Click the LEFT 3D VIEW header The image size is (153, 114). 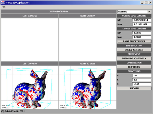pos(30,64)
